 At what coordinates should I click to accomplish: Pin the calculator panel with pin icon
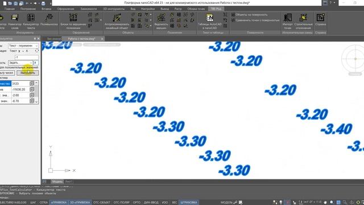pos(35,39)
